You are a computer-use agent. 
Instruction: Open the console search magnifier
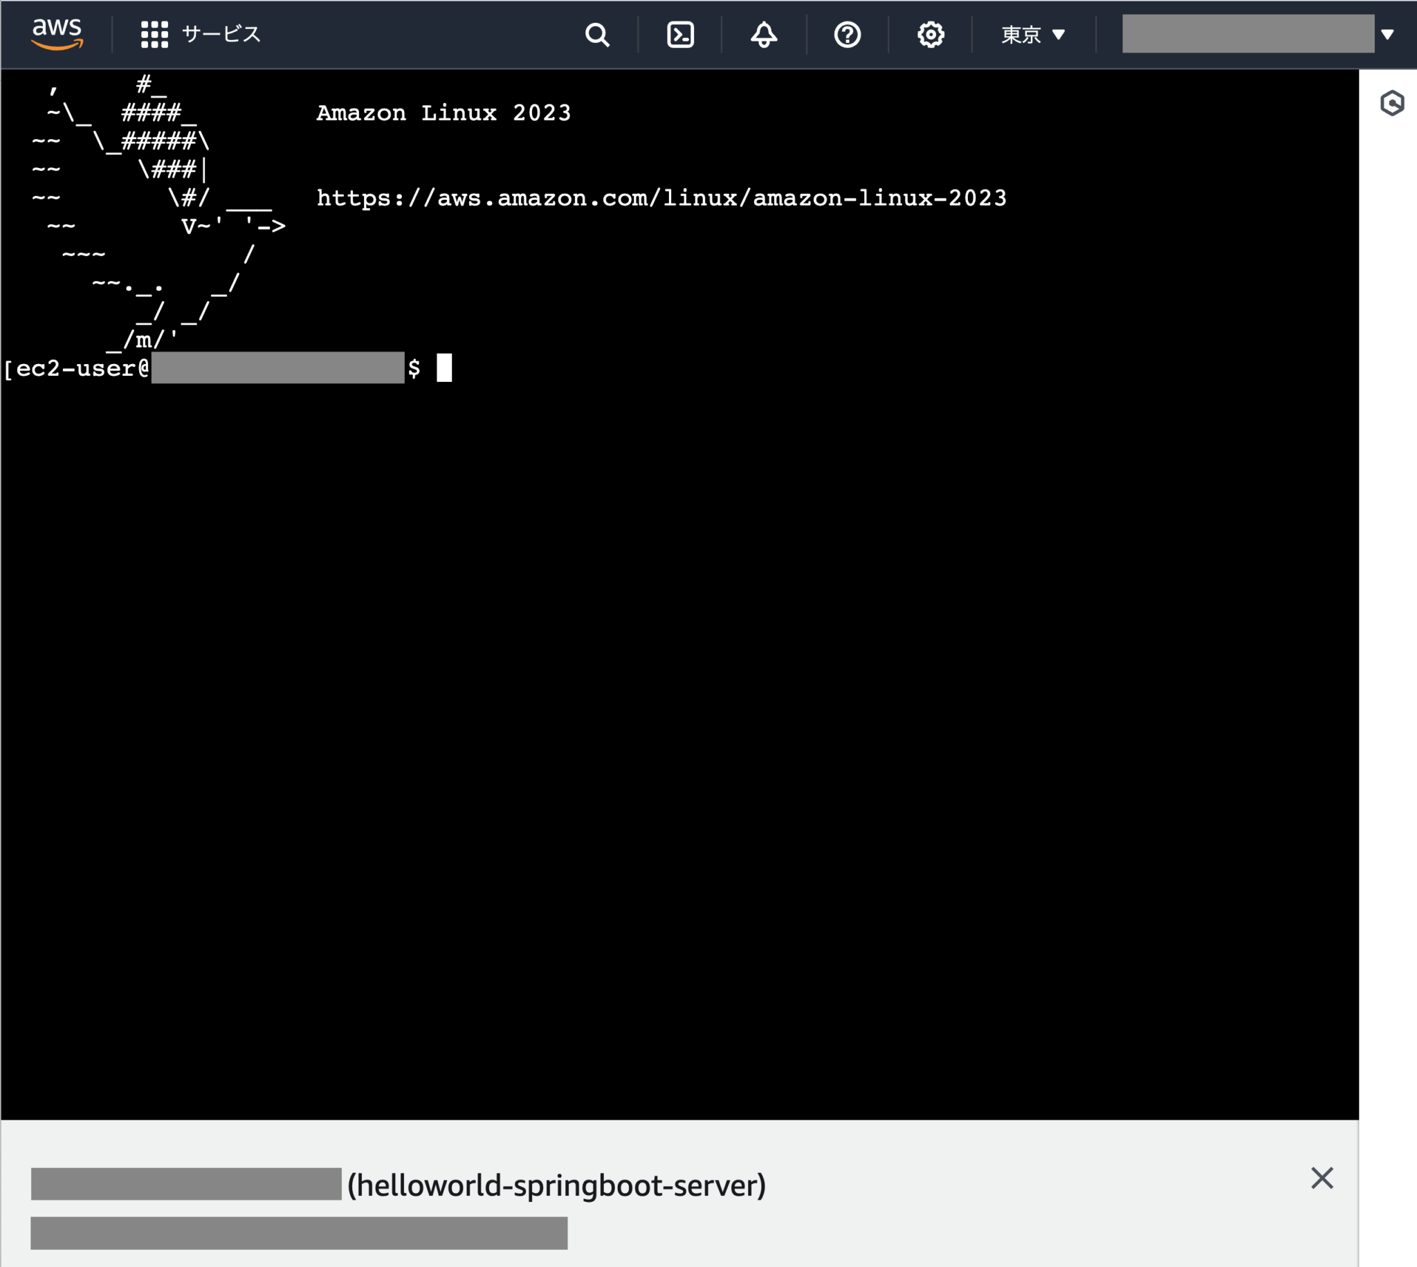[x=597, y=34]
